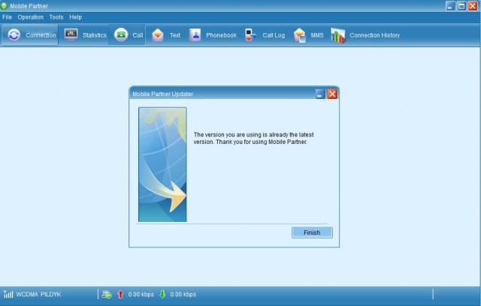The image size is (481, 306).
Task: Click the signal strength indicator
Action: (8, 294)
